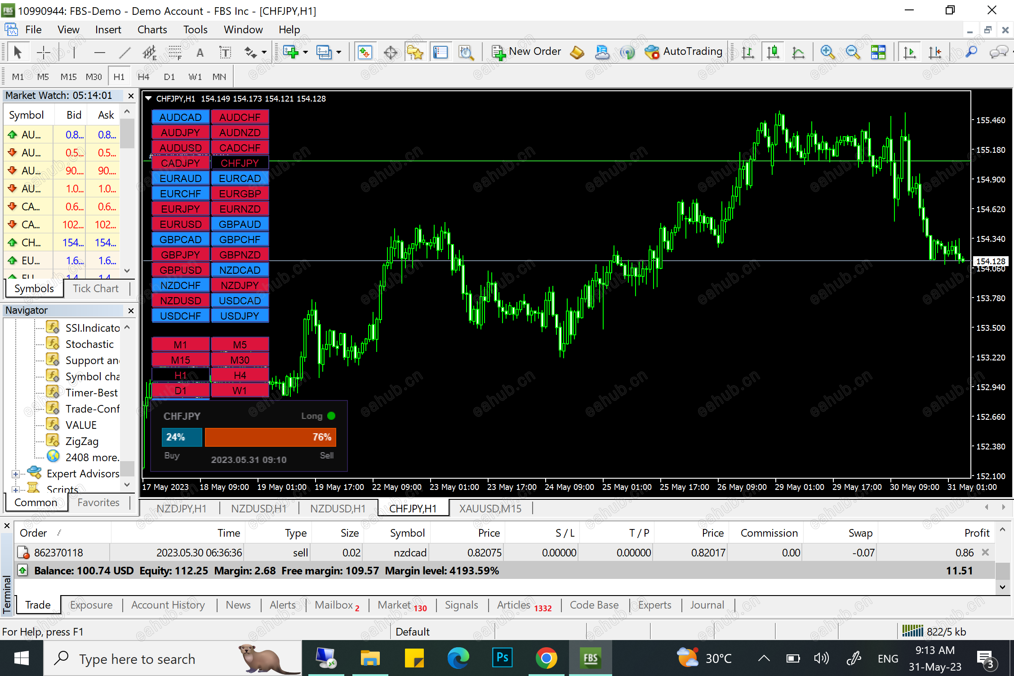Open the new chart dropdown arrow

(305, 52)
